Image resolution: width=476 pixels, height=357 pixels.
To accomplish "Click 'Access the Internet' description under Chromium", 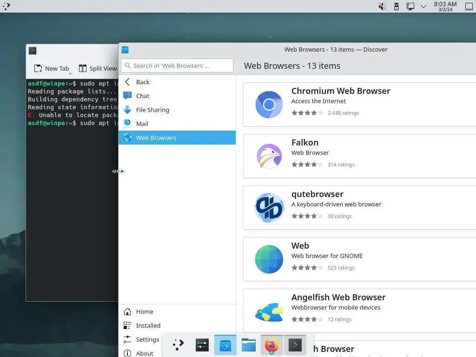I will 318,101.
